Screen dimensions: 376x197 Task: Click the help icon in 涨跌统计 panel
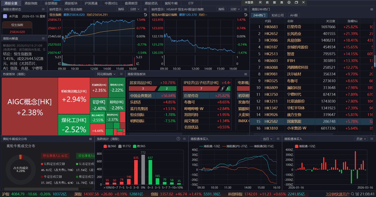pos(178,139)
